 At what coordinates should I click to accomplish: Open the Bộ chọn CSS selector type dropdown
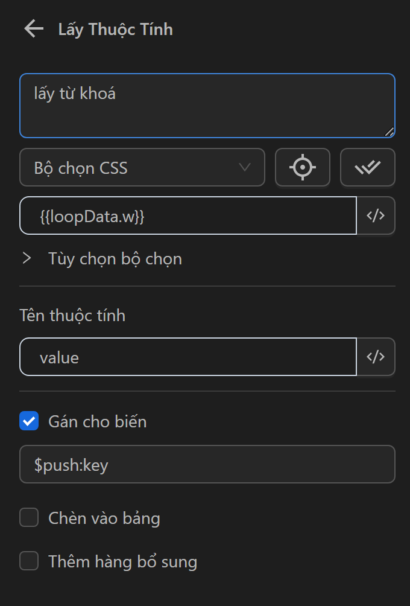click(x=142, y=167)
